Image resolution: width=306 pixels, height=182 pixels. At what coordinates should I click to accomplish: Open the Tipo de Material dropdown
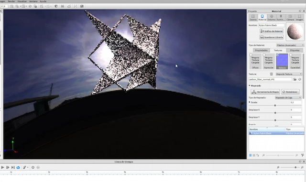[x=290, y=45]
